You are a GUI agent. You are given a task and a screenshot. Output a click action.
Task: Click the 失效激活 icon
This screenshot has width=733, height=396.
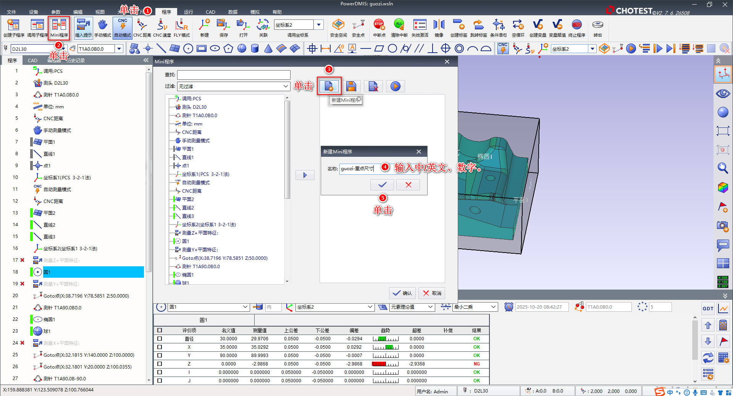point(420,28)
